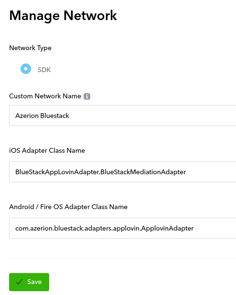Click ApplovinAdapter text in Android field
This screenshot has height=295, width=236.
[x=167, y=228]
